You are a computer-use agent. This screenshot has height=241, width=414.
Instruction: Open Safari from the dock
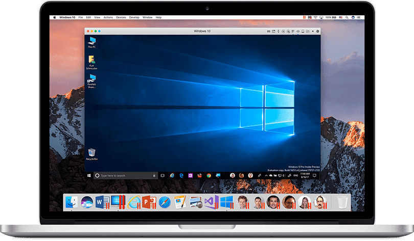pos(165,202)
